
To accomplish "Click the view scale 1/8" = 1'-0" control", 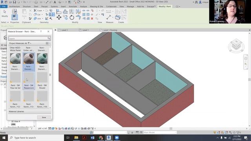I will (x=43, y=128).
